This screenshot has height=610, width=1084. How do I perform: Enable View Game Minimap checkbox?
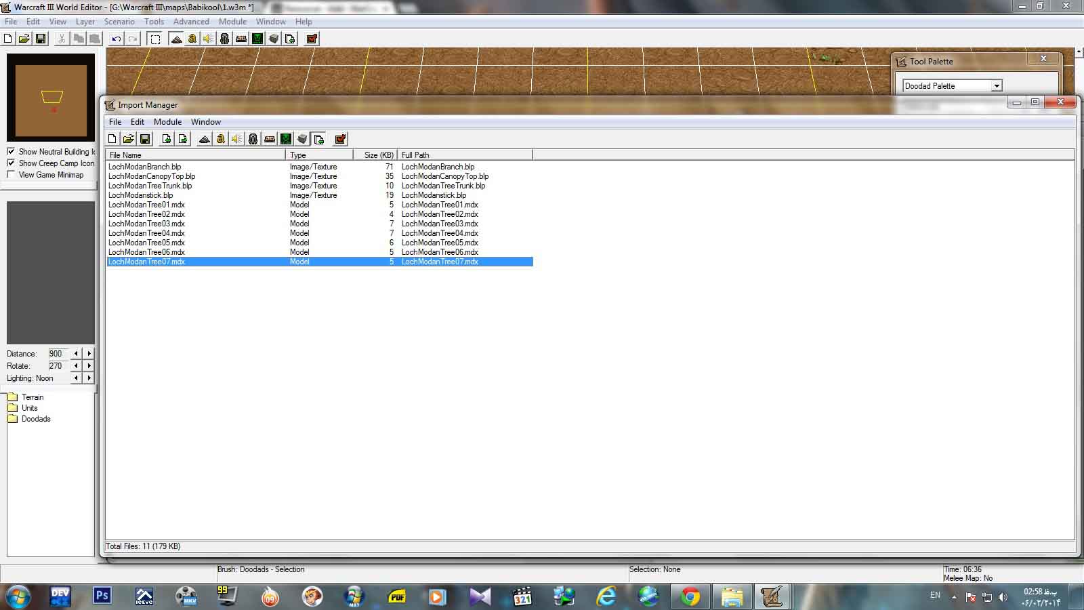click(x=11, y=174)
